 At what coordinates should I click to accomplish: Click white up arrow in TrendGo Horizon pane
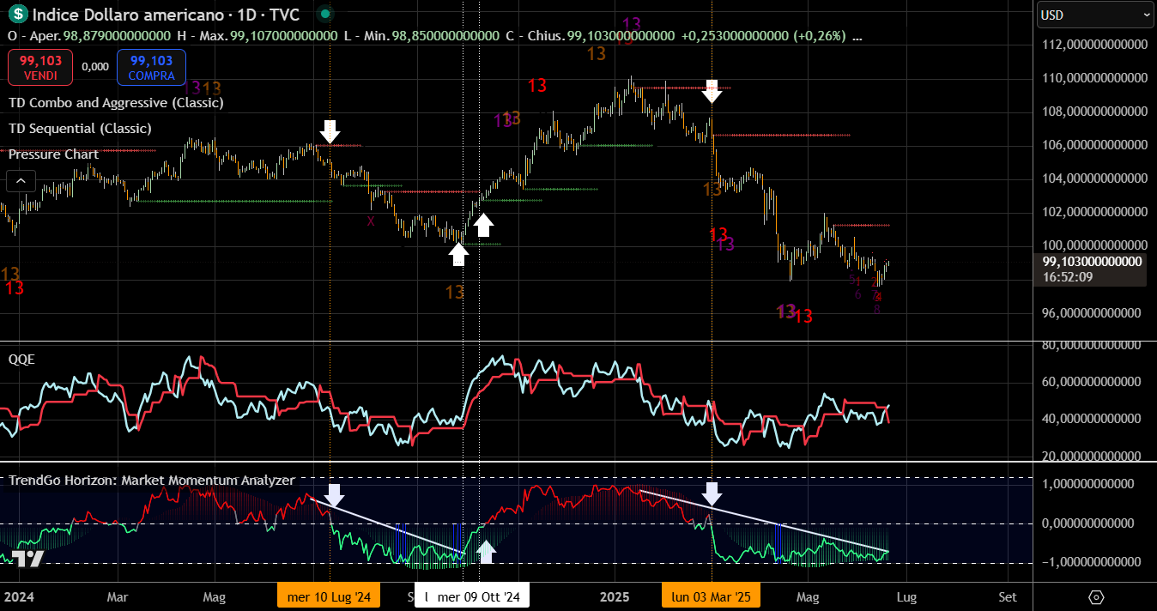(487, 551)
